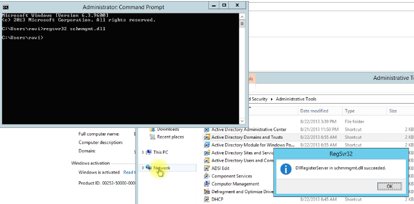Click the Product ID value in System window
Image resolution: width=414 pixels, height=204 pixels.
click(119, 183)
